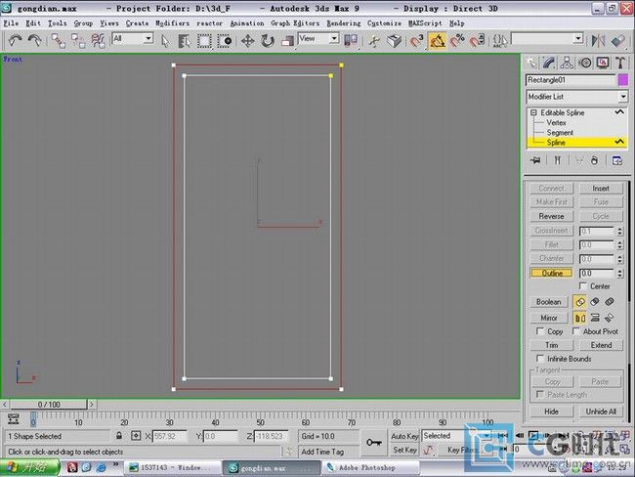Open the Edit menu
This screenshot has height=477, width=635.
33,23
